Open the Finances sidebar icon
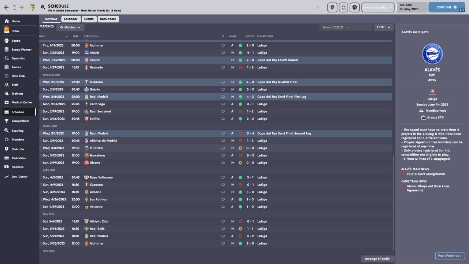Image resolution: width=469 pixels, height=264 pixels. tap(7, 167)
